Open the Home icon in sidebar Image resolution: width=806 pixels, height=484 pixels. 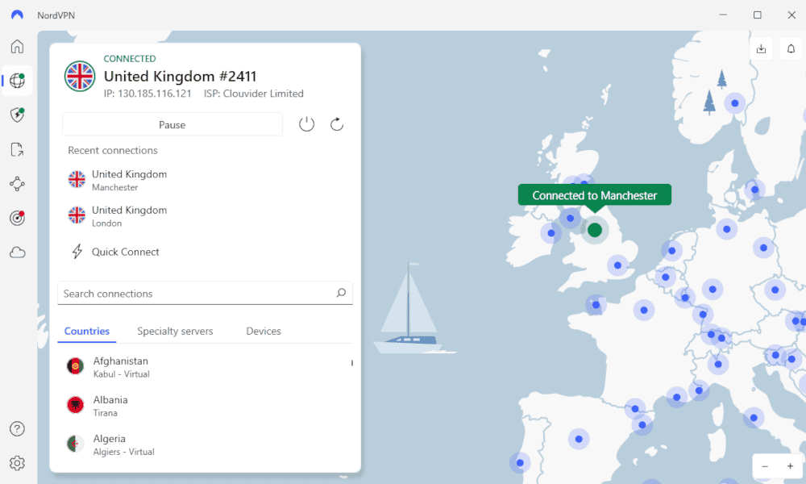(x=17, y=46)
